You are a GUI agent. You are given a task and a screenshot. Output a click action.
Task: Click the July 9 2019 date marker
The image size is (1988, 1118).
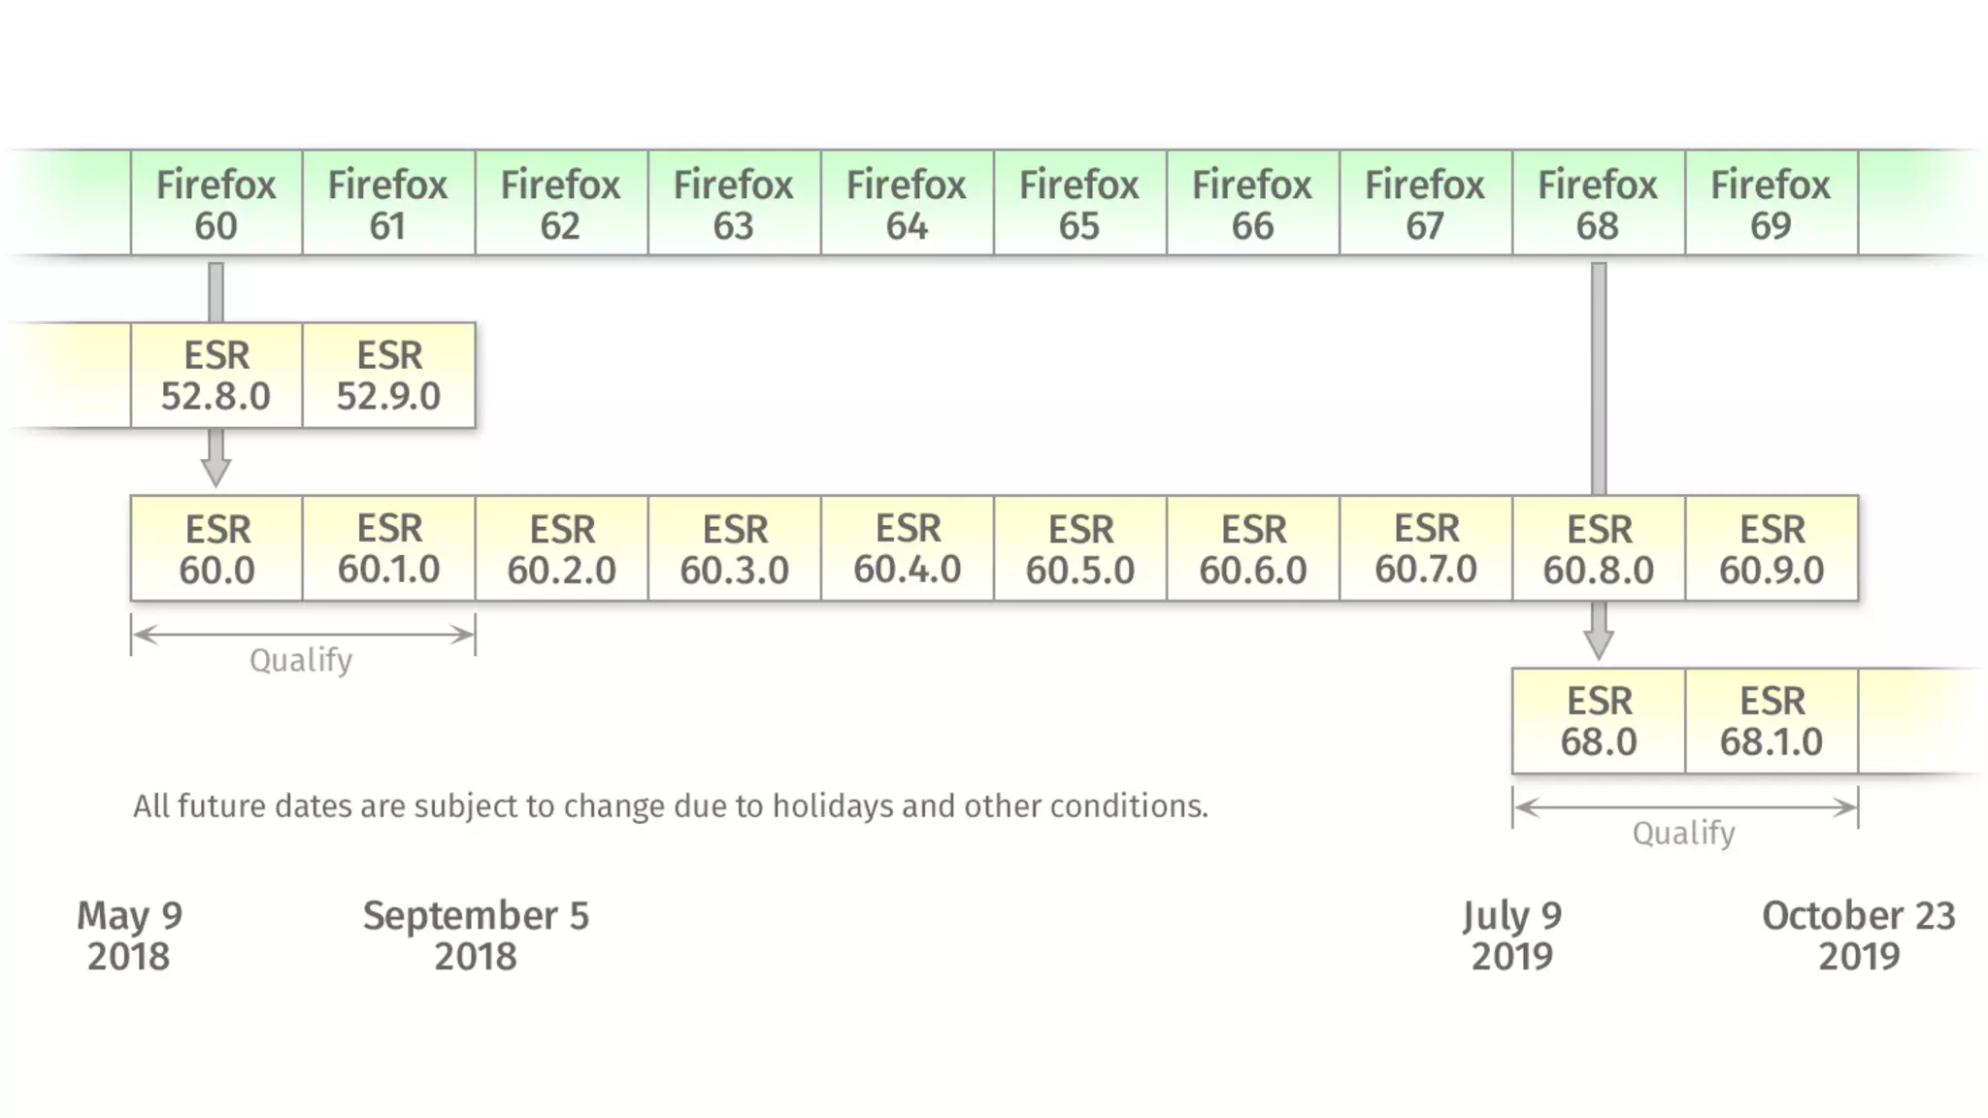click(x=1512, y=936)
